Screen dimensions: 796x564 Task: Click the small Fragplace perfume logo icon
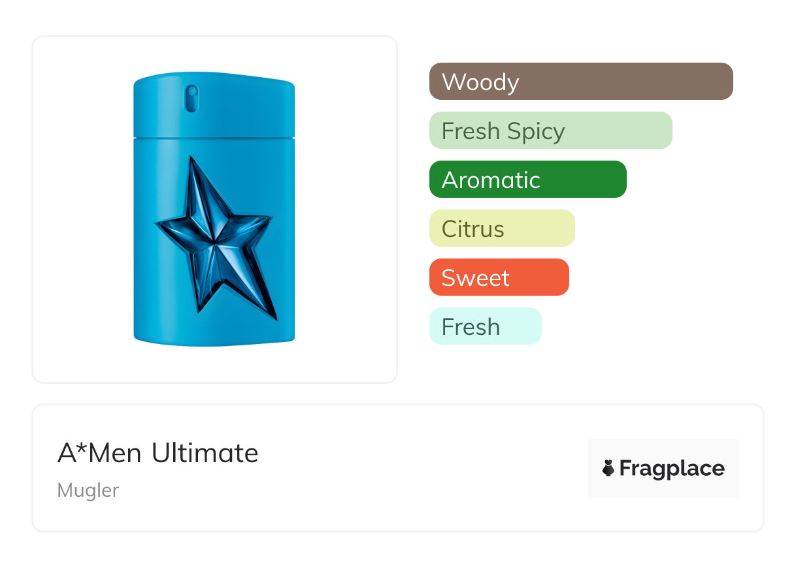608,468
